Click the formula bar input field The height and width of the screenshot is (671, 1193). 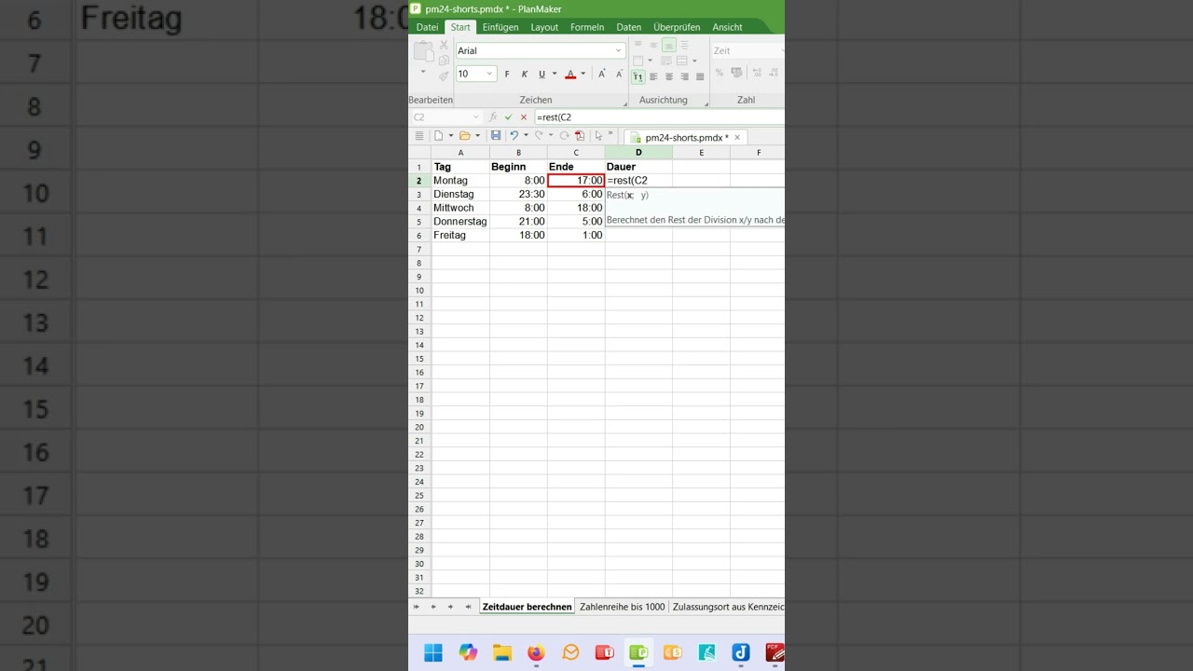(659, 117)
